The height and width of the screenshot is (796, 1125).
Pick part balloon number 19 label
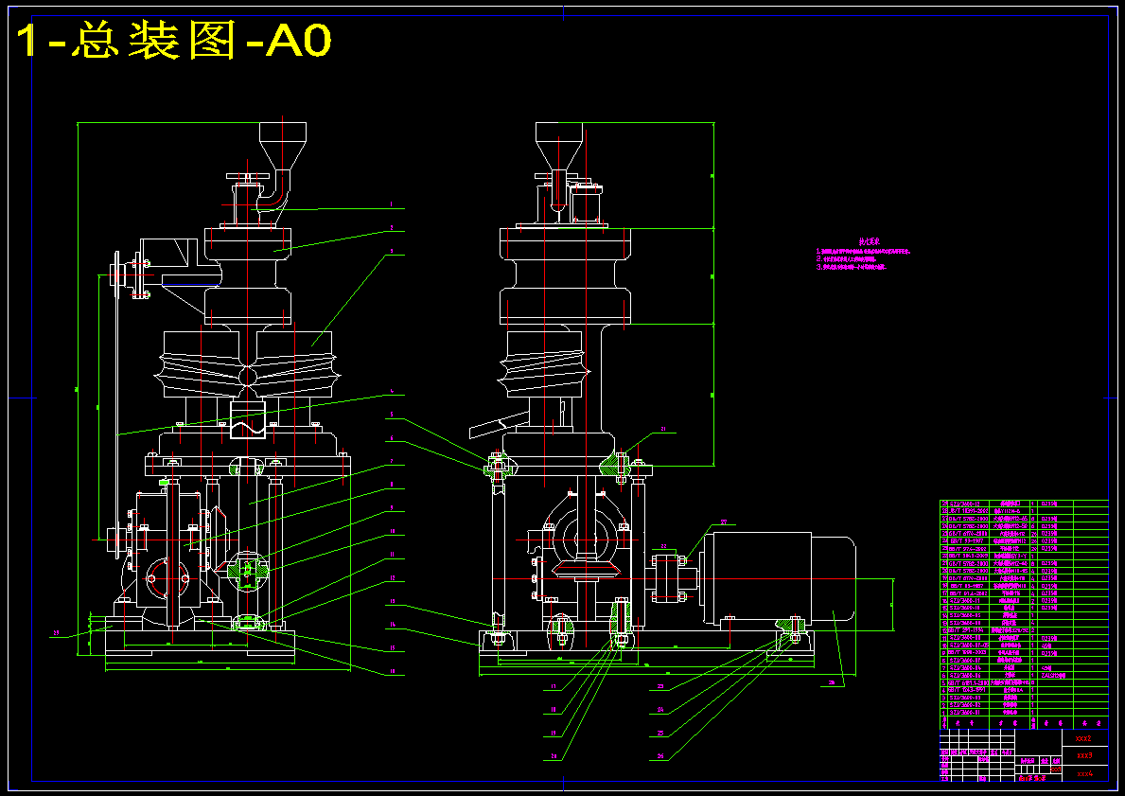(x=554, y=733)
